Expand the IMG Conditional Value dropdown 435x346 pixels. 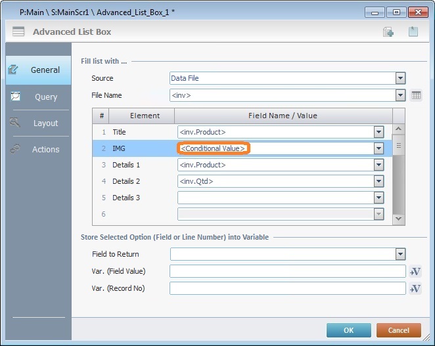(x=378, y=148)
